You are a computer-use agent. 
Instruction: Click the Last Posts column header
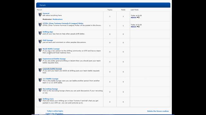pyautogui.click(x=135, y=10)
